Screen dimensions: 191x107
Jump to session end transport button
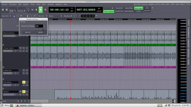(7, 10)
